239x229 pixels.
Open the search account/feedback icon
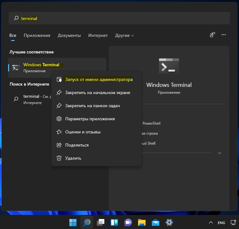[212, 35]
